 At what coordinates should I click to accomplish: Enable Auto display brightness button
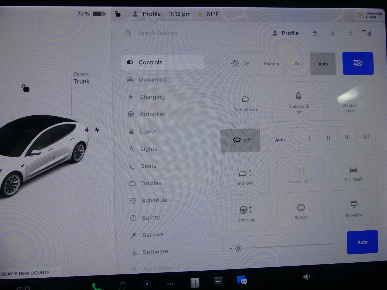(362, 242)
